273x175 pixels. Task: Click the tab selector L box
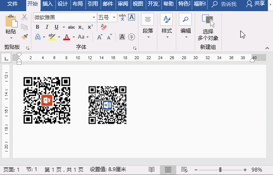[x=6, y=59]
